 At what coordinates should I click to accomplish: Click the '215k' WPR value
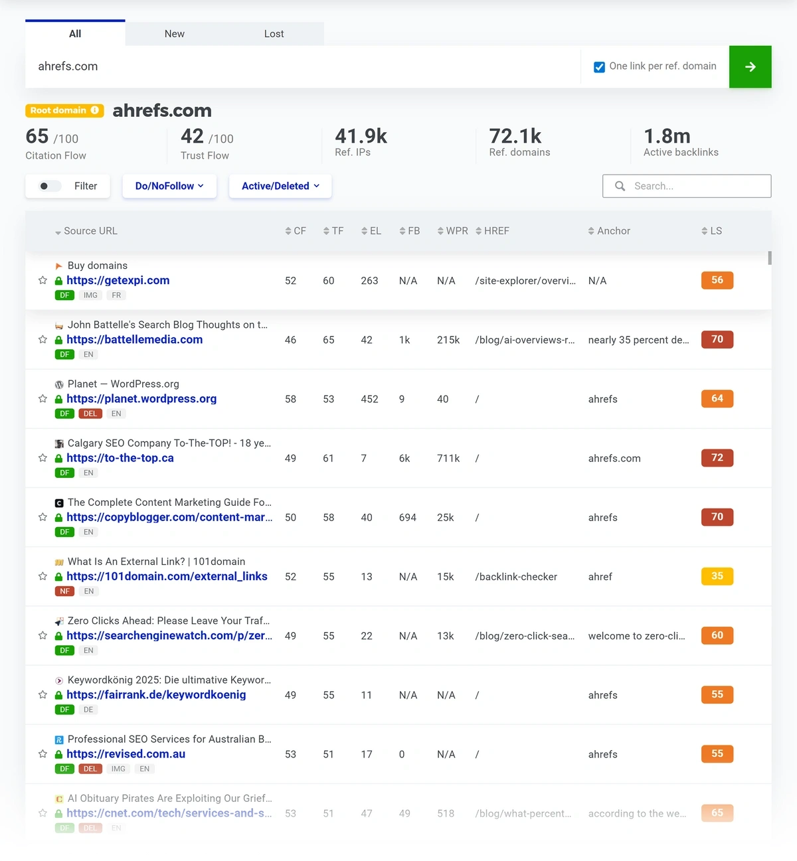coord(448,340)
